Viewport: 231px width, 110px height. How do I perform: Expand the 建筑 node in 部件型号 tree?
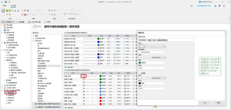pos(33,36)
